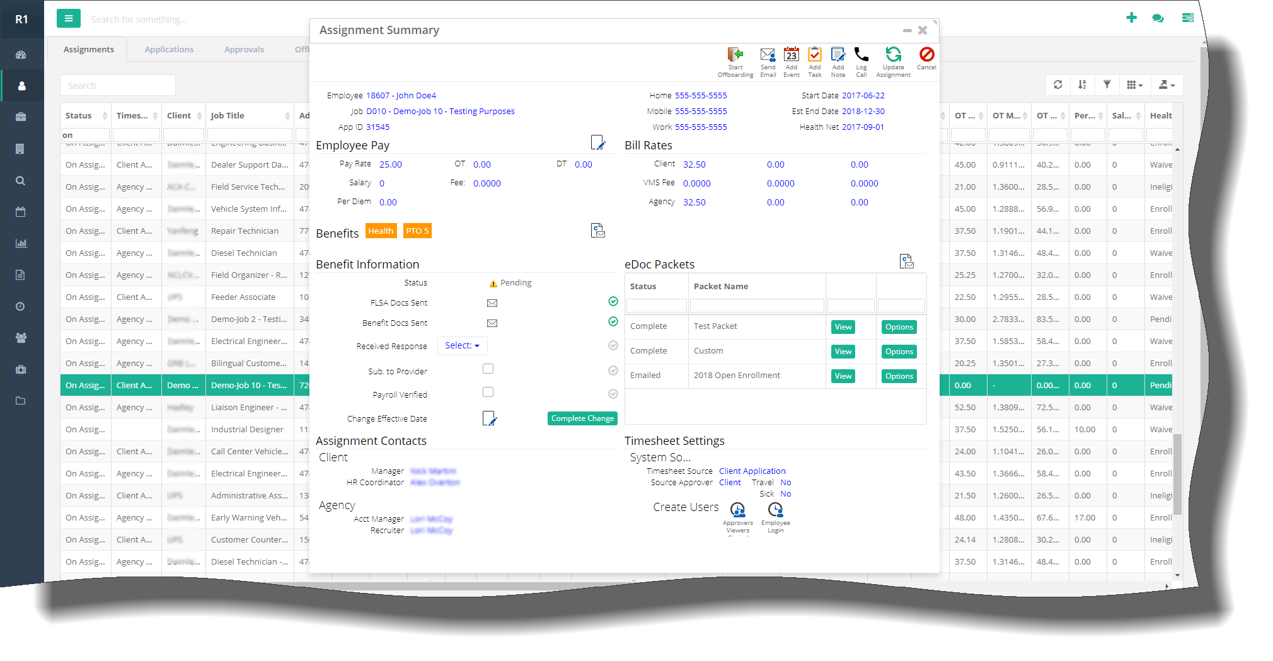Sort by Per... column arrows
This screenshot has width=1273, height=661.
(x=1100, y=115)
